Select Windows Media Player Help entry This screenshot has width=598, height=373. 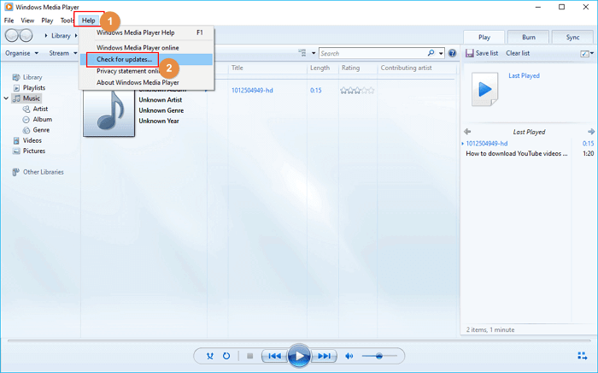click(x=146, y=33)
